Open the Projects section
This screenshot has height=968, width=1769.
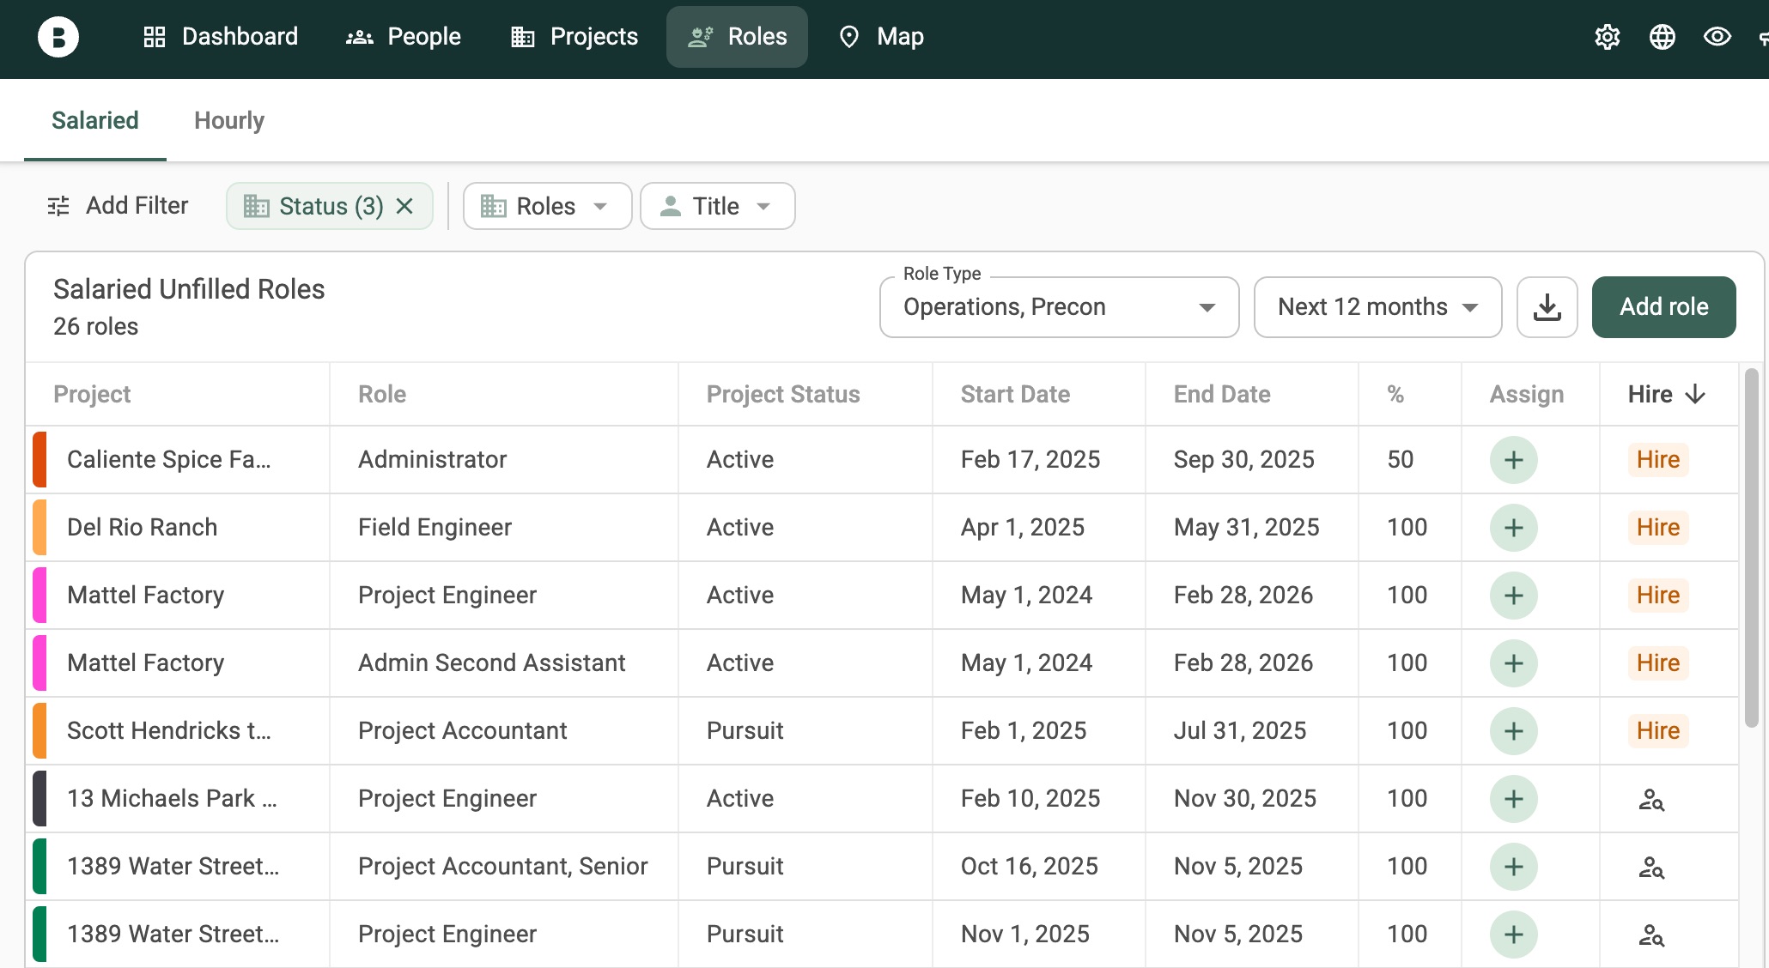click(574, 37)
